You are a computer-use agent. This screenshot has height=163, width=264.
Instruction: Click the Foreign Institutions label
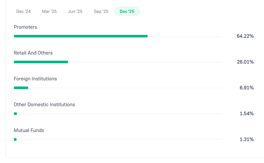[x=35, y=79]
